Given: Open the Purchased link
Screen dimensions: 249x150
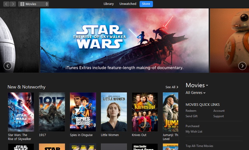Looking at the screenshot, I should point(192,126).
